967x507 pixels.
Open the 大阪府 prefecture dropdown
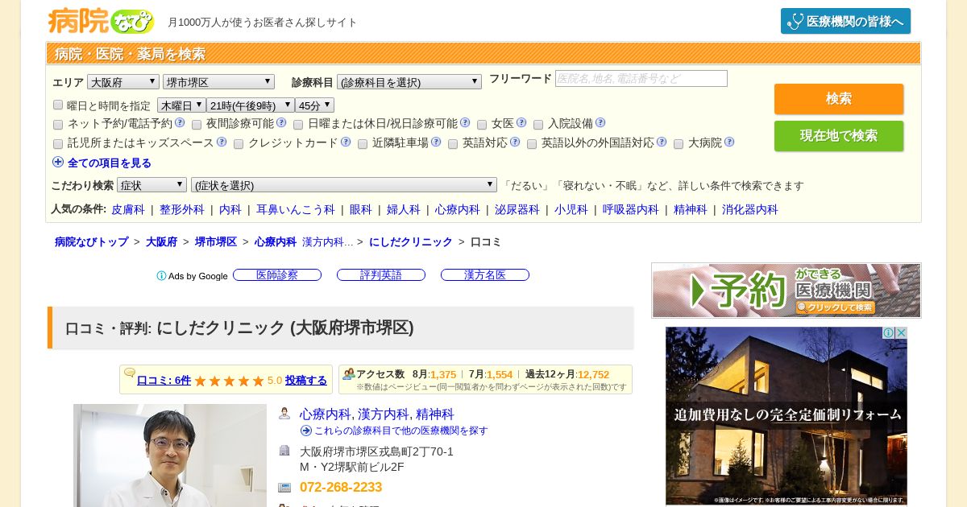point(123,81)
